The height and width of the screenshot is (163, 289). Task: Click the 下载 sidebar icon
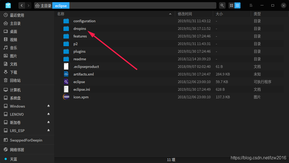[x=6, y=72]
